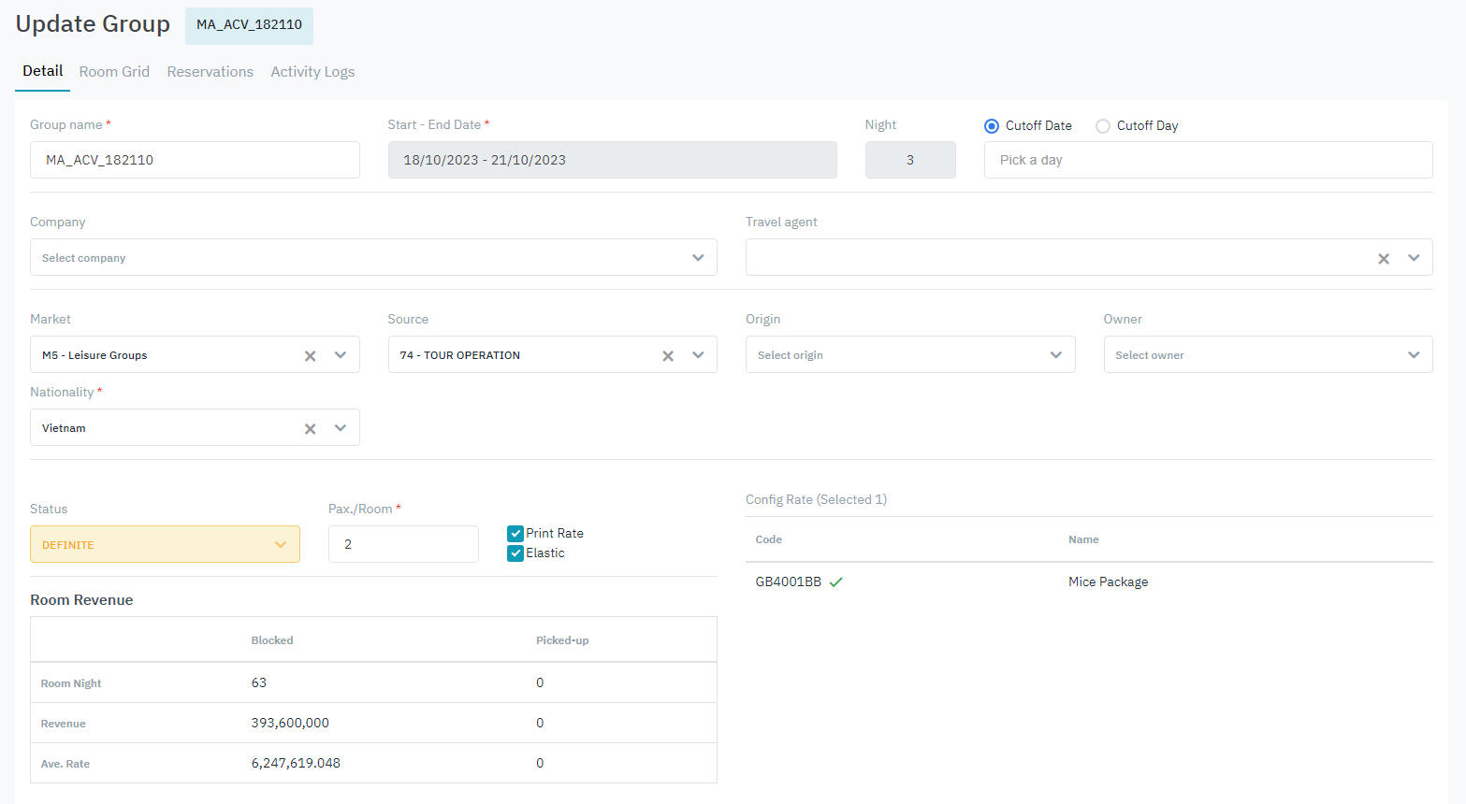Expand the Select owner dropdown
1466x804 pixels.
tap(1267, 355)
